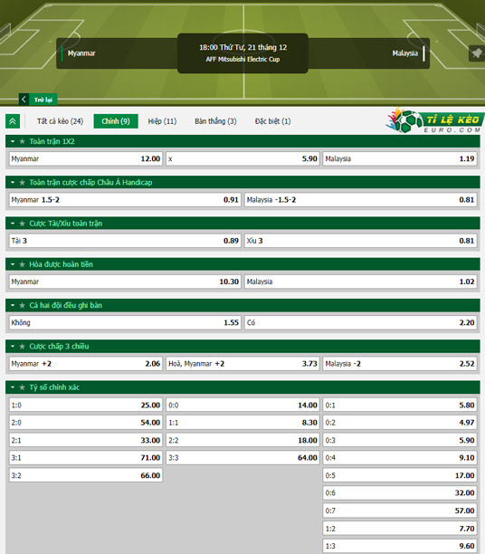Choose Malaysia -2 at 2.52
485x554 pixels.
[400, 364]
